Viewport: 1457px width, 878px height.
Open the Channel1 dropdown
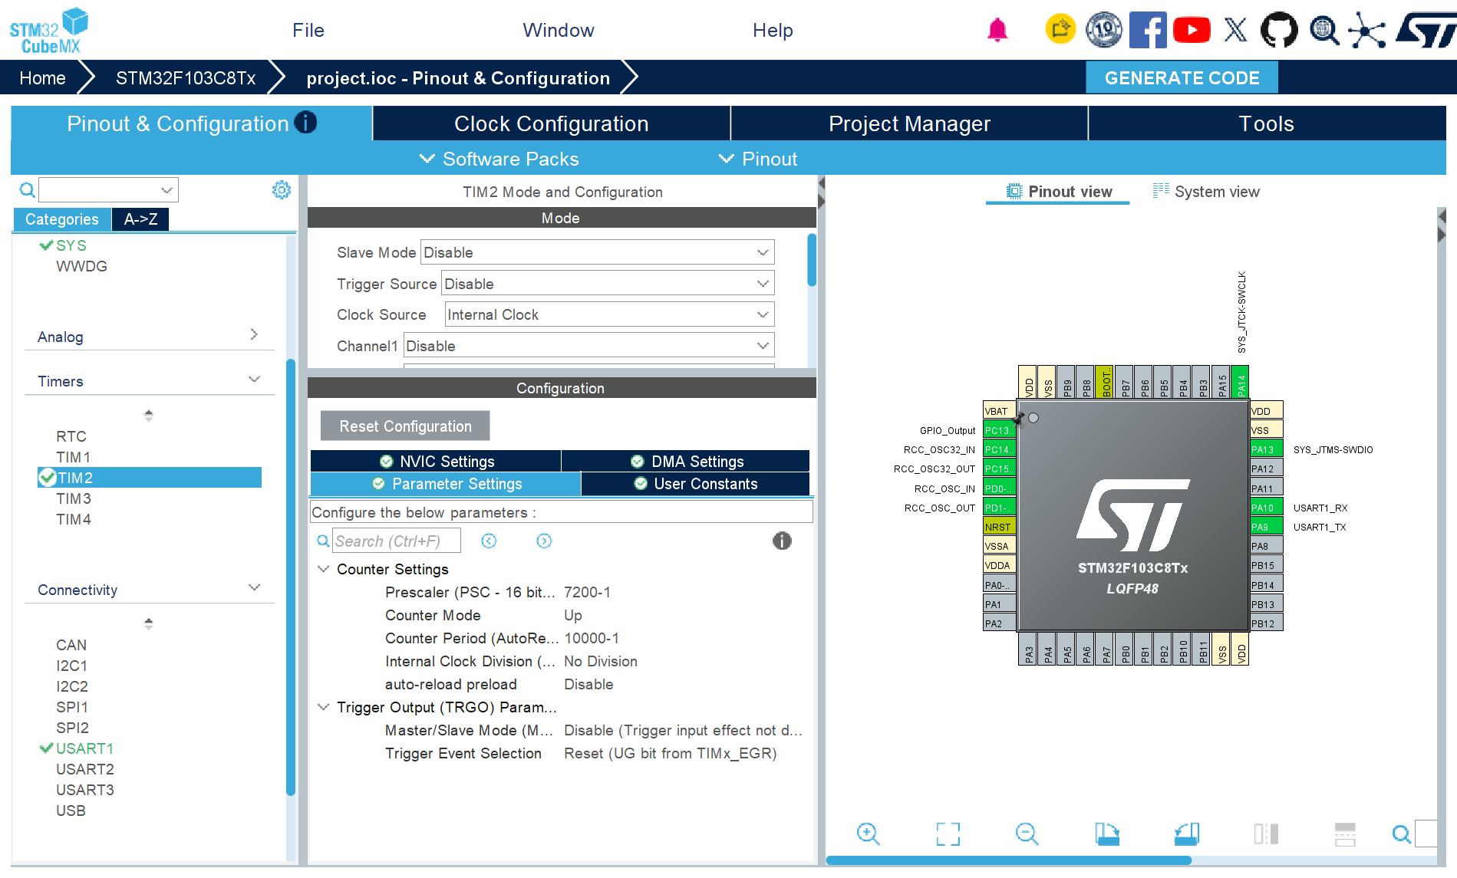coord(589,346)
